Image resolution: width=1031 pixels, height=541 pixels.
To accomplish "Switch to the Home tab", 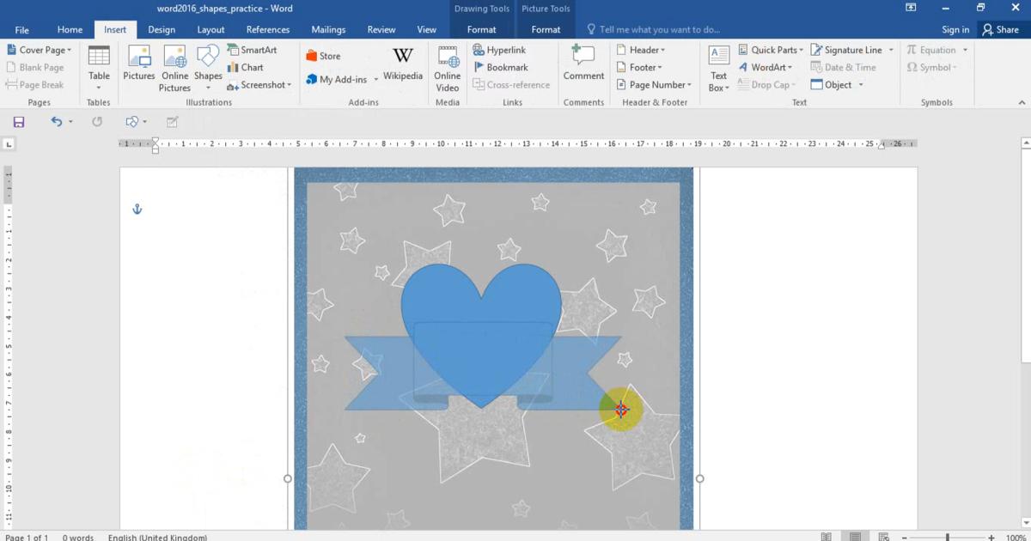I will (70, 29).
